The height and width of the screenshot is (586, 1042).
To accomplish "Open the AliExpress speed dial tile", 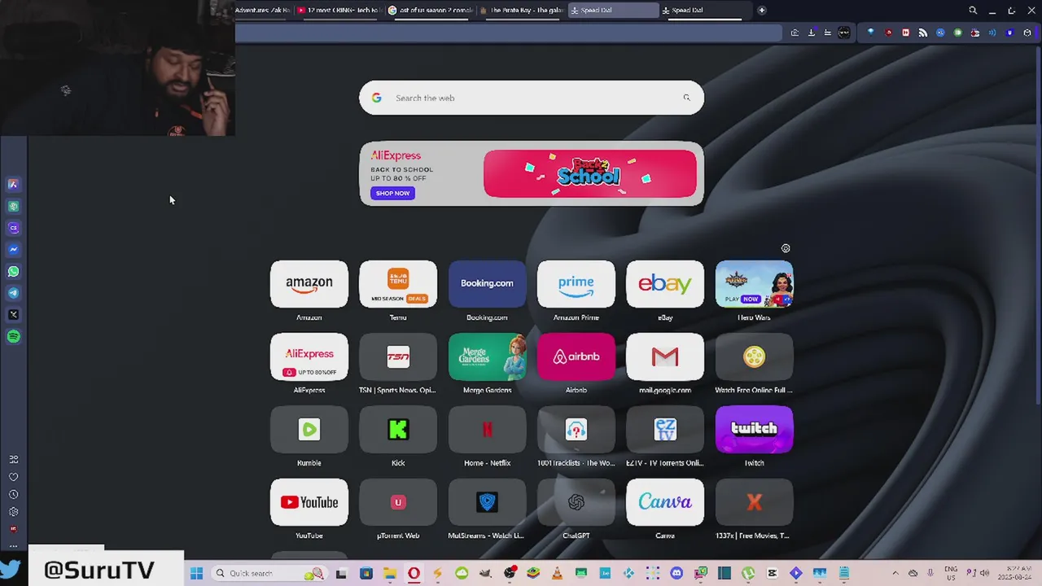I will pos(309,356).
